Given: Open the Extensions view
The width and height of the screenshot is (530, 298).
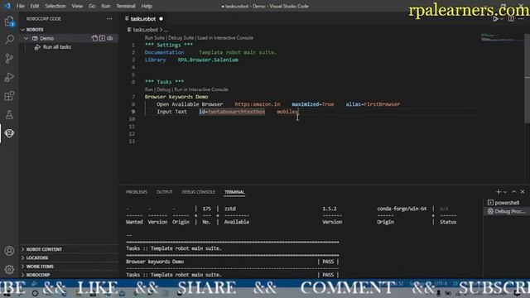Looking at the screenshot, I should [9, 96].
